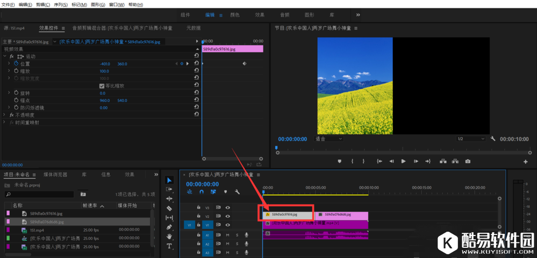Hide track V2 using its eye icon
Image resolution: width=537 pixels, height=258 pixels.
[227, 216]
